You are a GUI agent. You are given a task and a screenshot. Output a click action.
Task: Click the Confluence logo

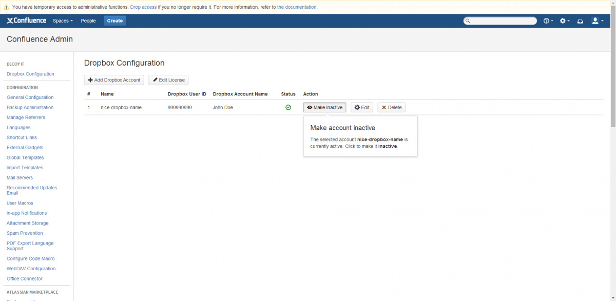coord(26,21)
